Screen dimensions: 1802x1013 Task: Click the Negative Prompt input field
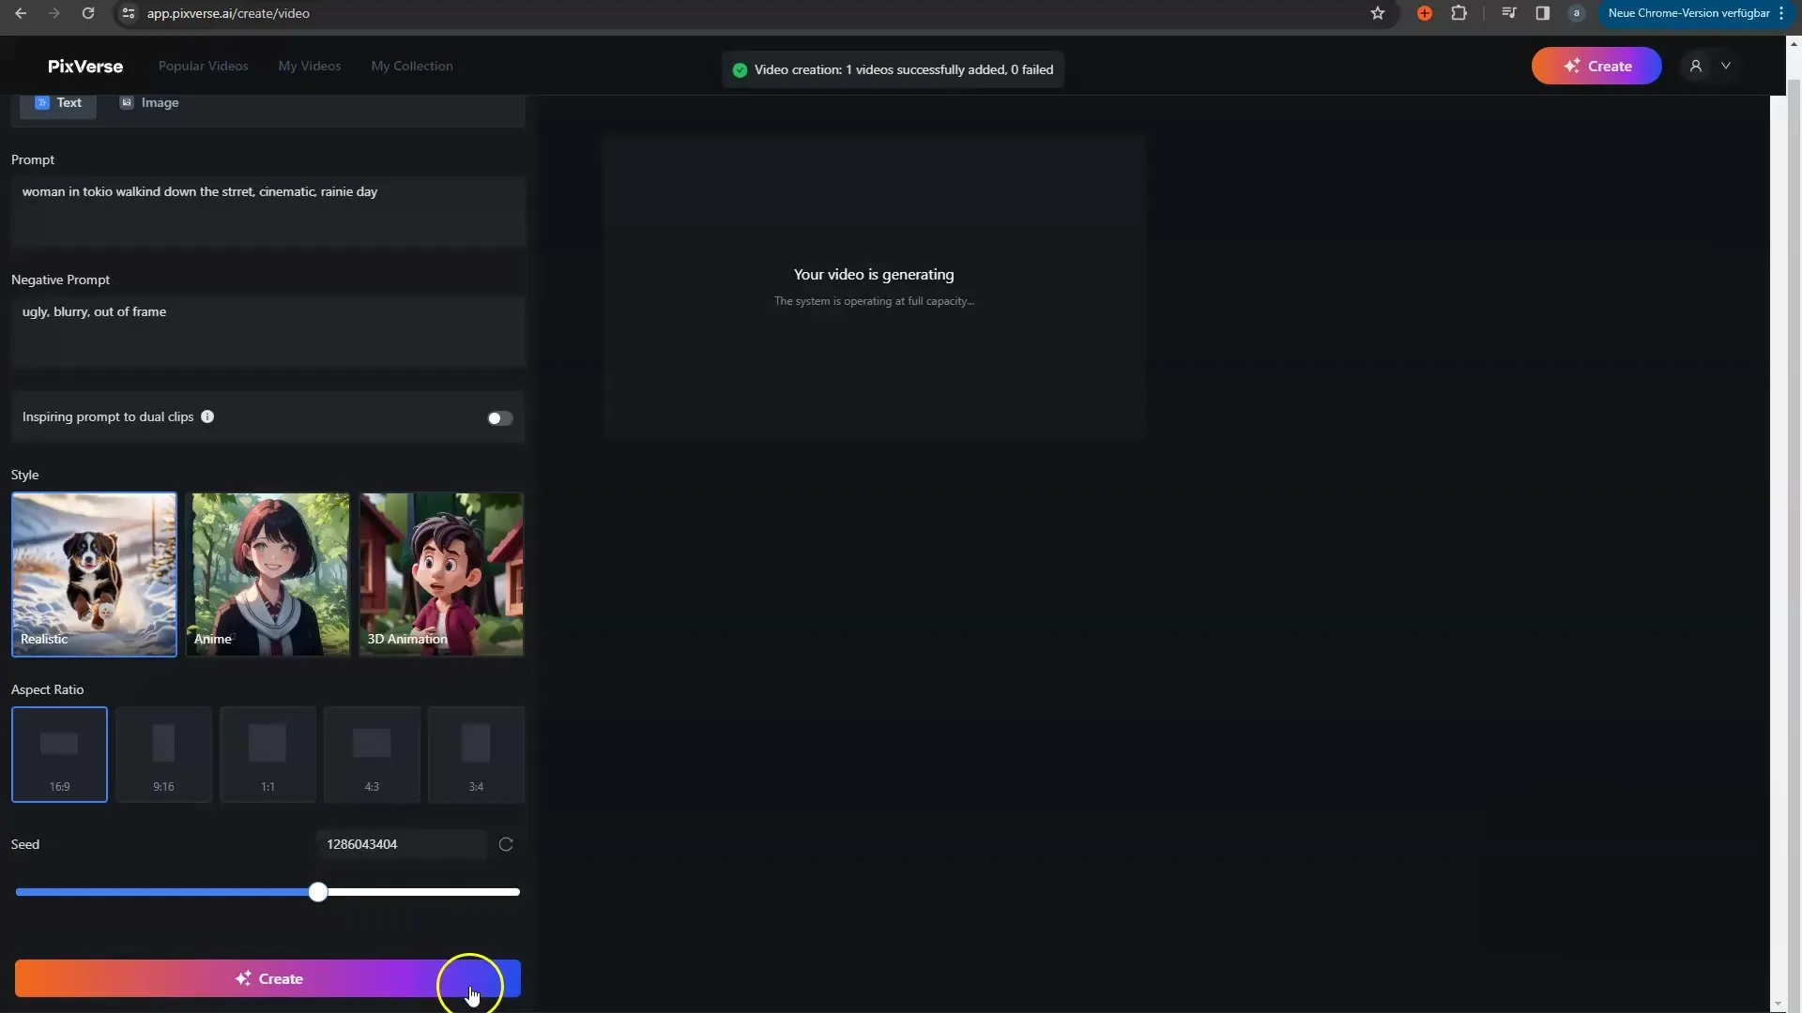(x=267, y=329)
